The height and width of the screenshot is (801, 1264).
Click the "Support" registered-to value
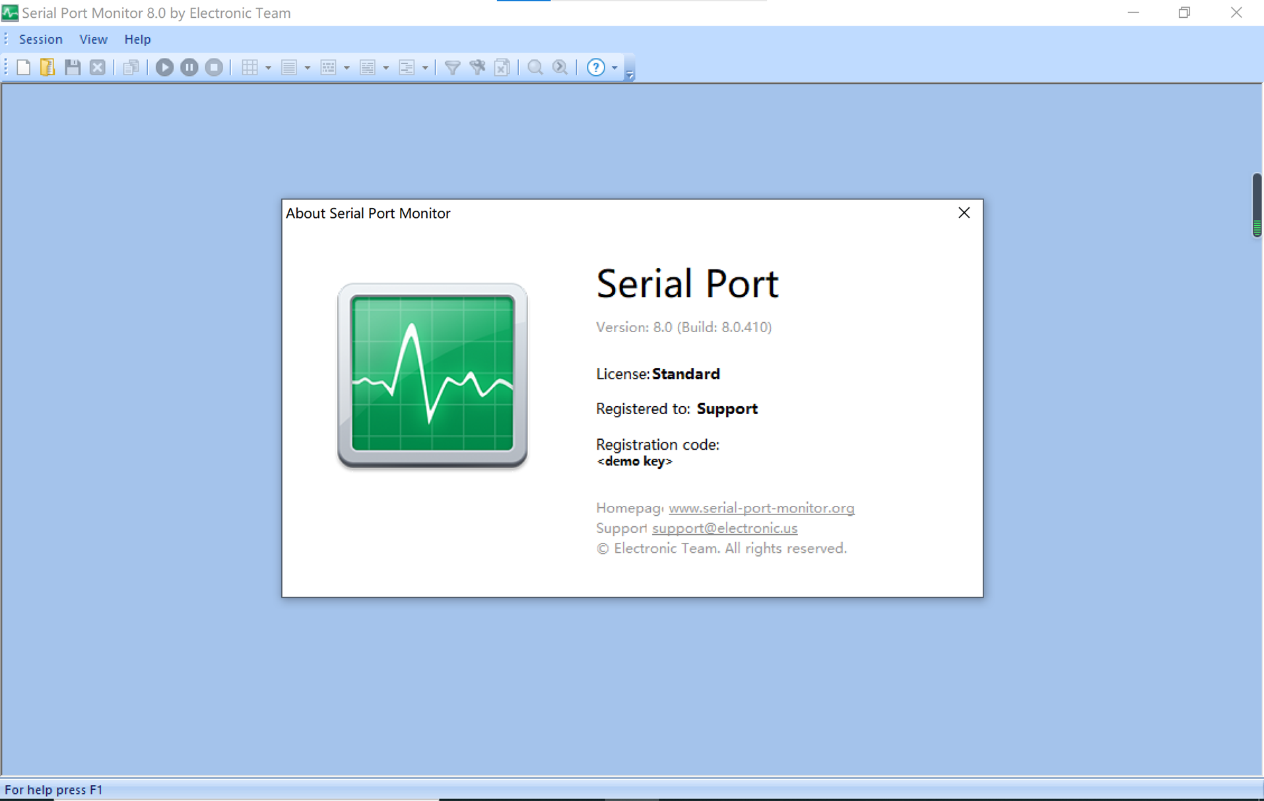[727, 409]
